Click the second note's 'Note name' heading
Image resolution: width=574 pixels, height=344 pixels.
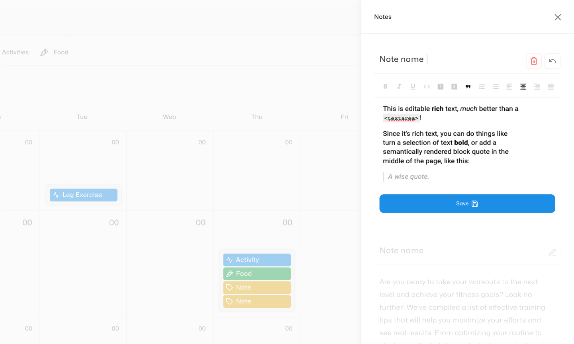pyautogui.click(x=402, y=250)
